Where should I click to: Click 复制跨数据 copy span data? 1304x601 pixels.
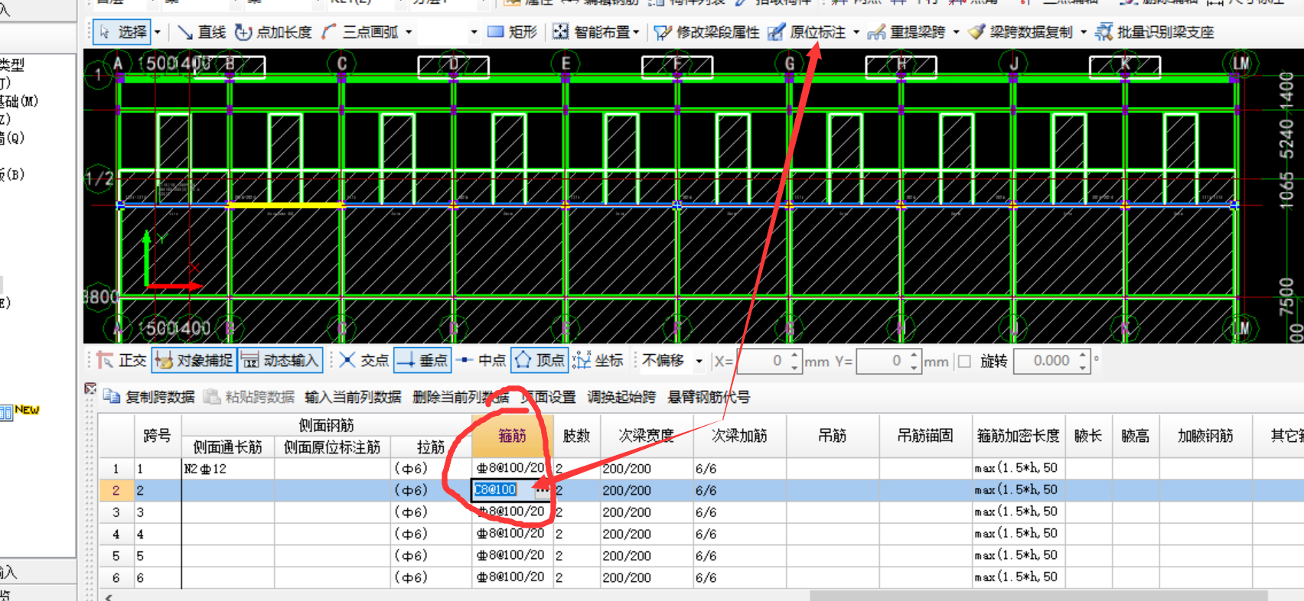[x=149, y=397]
